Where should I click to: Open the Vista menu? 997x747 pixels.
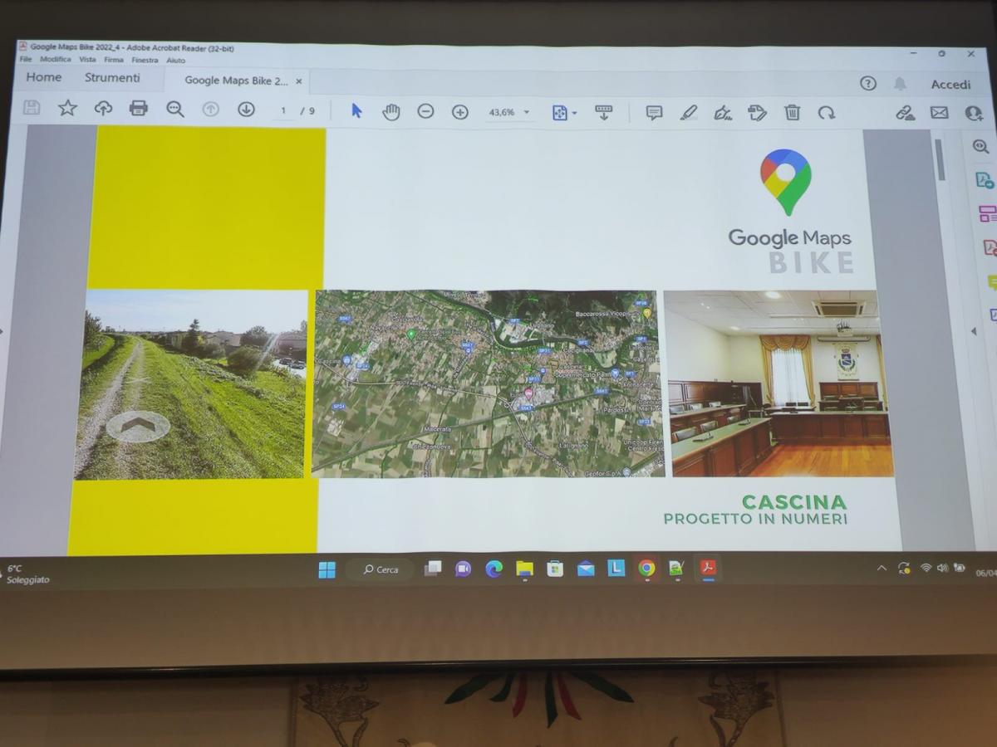point(87,60)
